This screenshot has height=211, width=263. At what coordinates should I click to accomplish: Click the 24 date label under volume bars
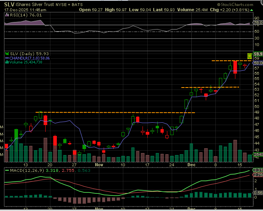point(172,165)
